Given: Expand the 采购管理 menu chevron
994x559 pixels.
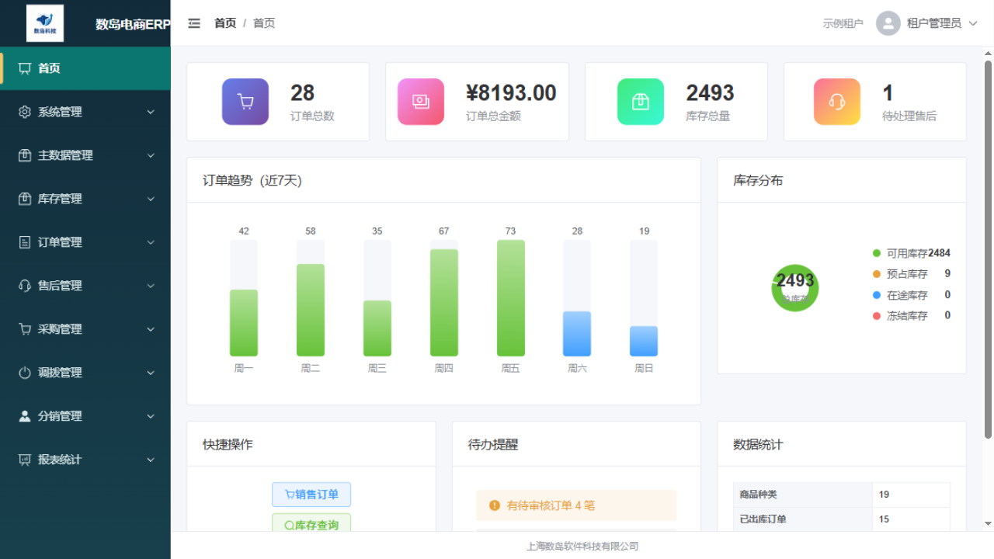Looking at the screenshot, I should 151,329.
